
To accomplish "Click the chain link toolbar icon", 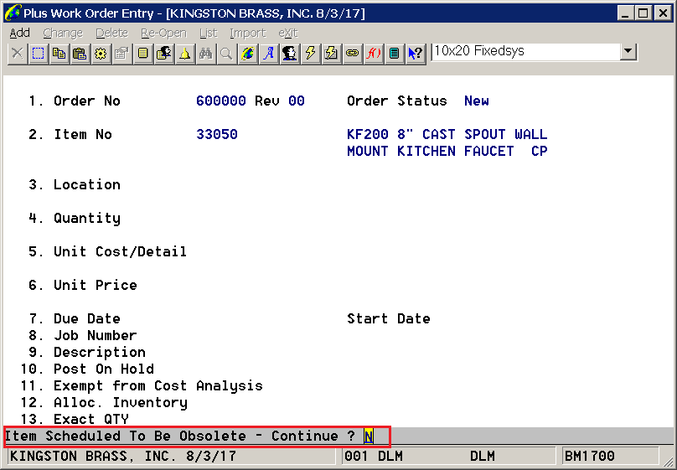I will pyautogui.click(x=352, y=54).
